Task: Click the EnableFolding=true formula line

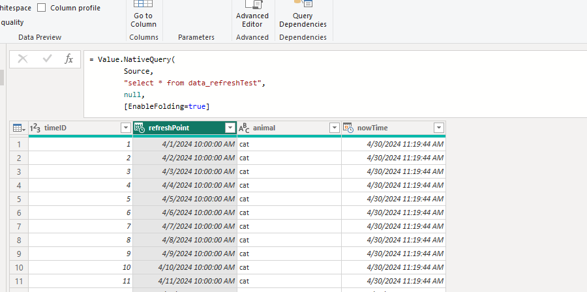Action: [x=166, y=106]
